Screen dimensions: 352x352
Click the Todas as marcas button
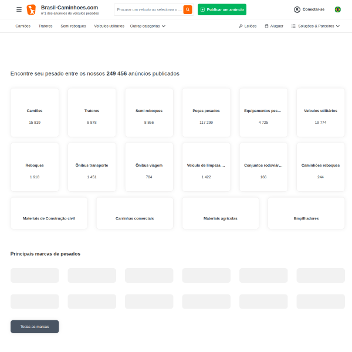pyautogui.click(x=35, y=326)
